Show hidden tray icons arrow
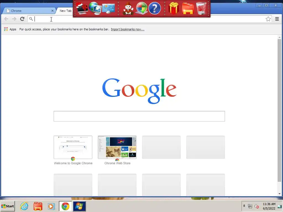 click(x=244, y=206)
